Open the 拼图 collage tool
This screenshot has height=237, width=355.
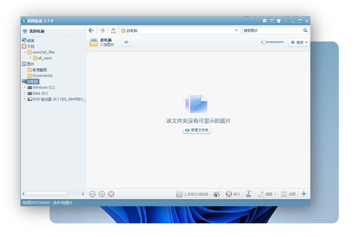[x=288, y=194]
